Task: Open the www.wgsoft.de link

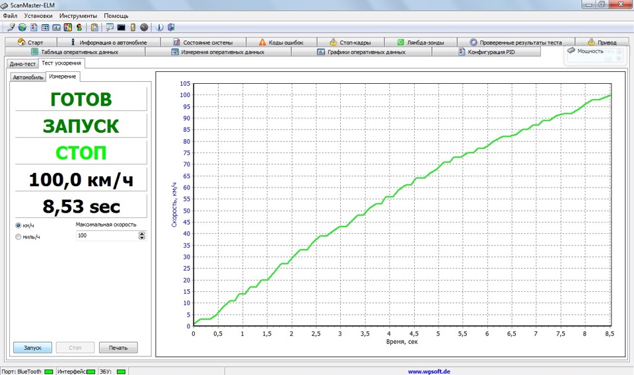Action: (x=429, y=371)
